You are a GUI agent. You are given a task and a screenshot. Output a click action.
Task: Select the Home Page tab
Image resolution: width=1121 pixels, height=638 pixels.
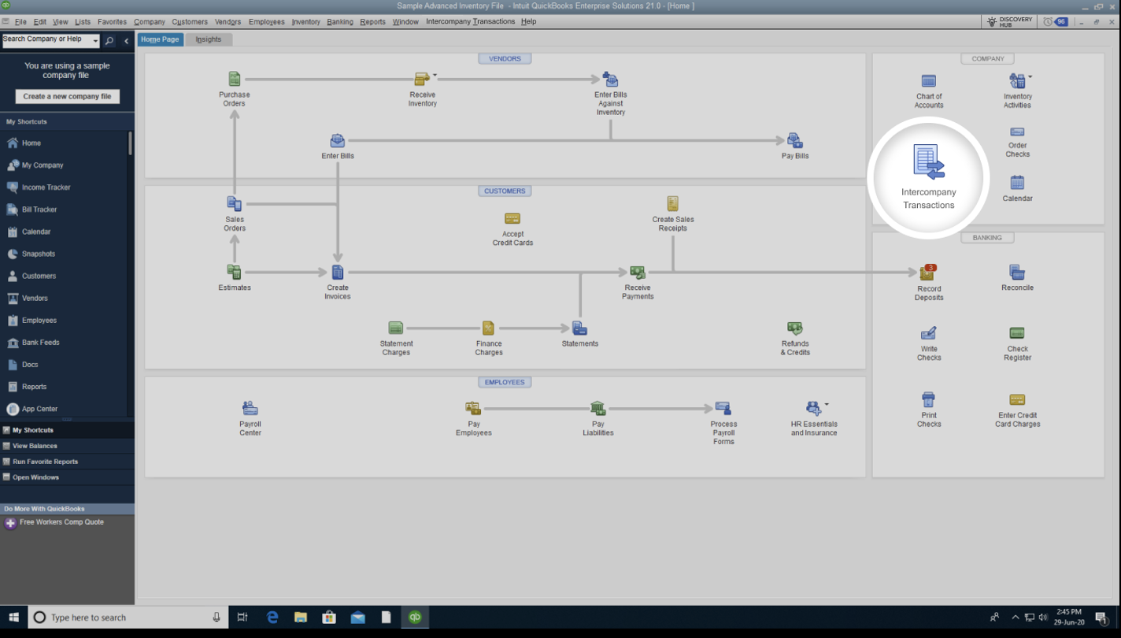(x=161, y=39)
